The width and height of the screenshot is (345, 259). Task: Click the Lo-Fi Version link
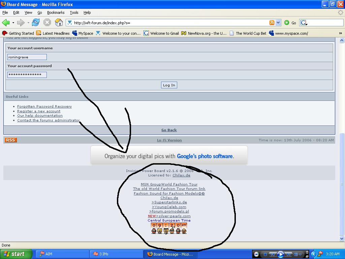[x=169, y=140]
